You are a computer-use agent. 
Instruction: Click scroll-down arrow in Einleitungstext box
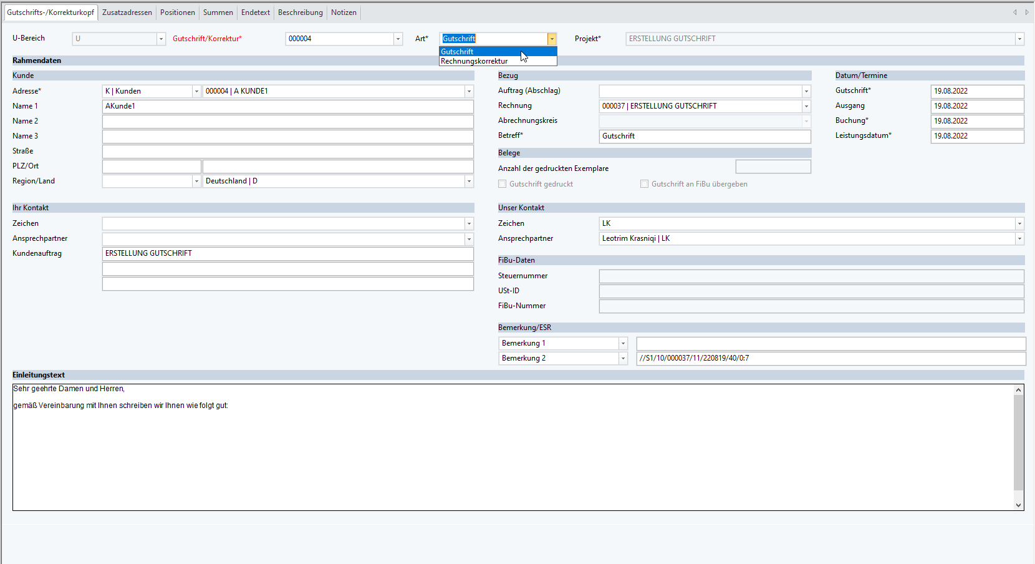tap(1018, 505)
